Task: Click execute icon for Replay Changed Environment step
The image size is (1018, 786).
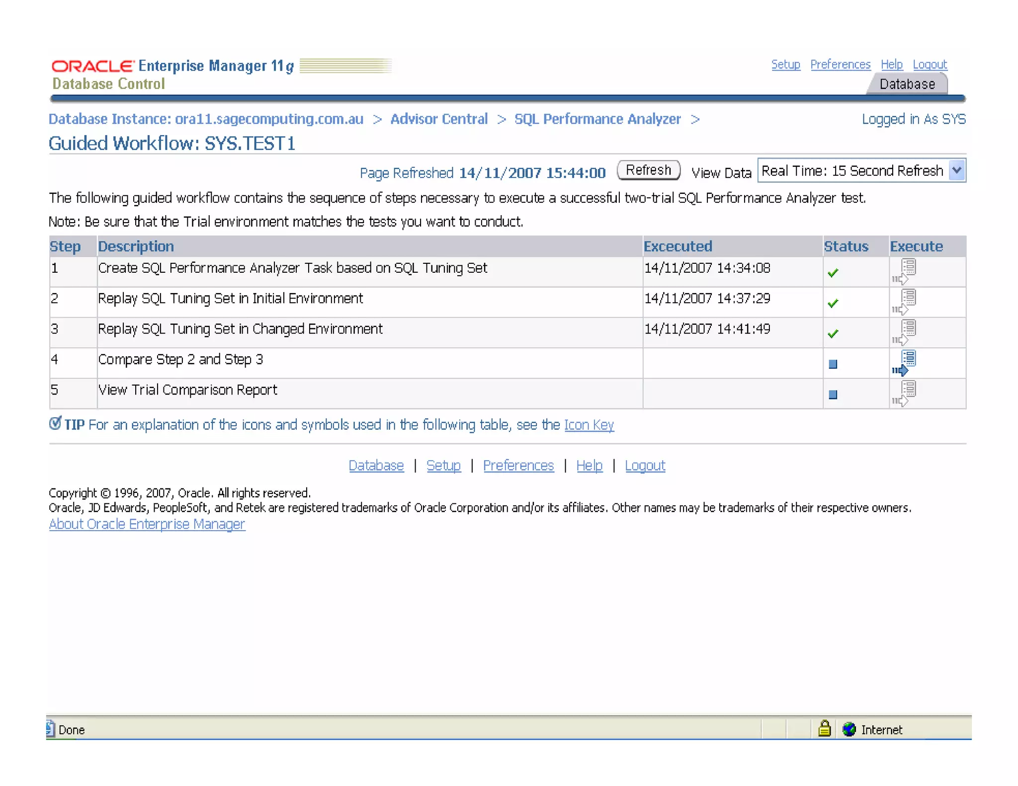Action: coord(904,332)
